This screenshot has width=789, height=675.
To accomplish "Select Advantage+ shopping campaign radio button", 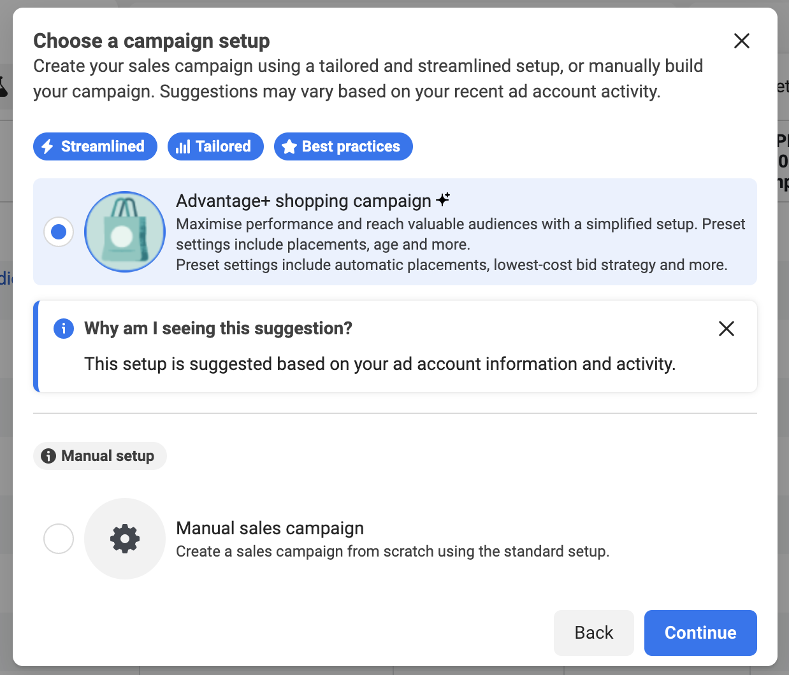I will (59, 232).
